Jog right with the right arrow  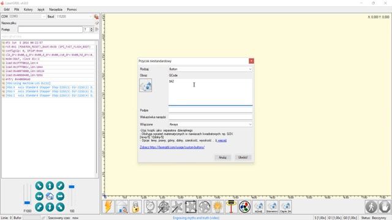point(60,196)
